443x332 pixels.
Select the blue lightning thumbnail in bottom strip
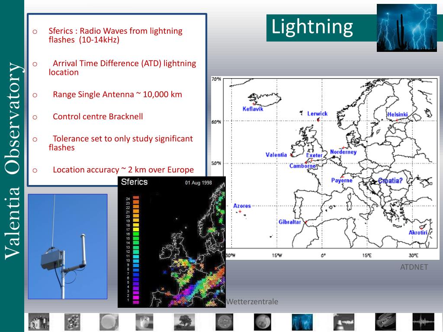pyautogui.click(x=302, y=322)
